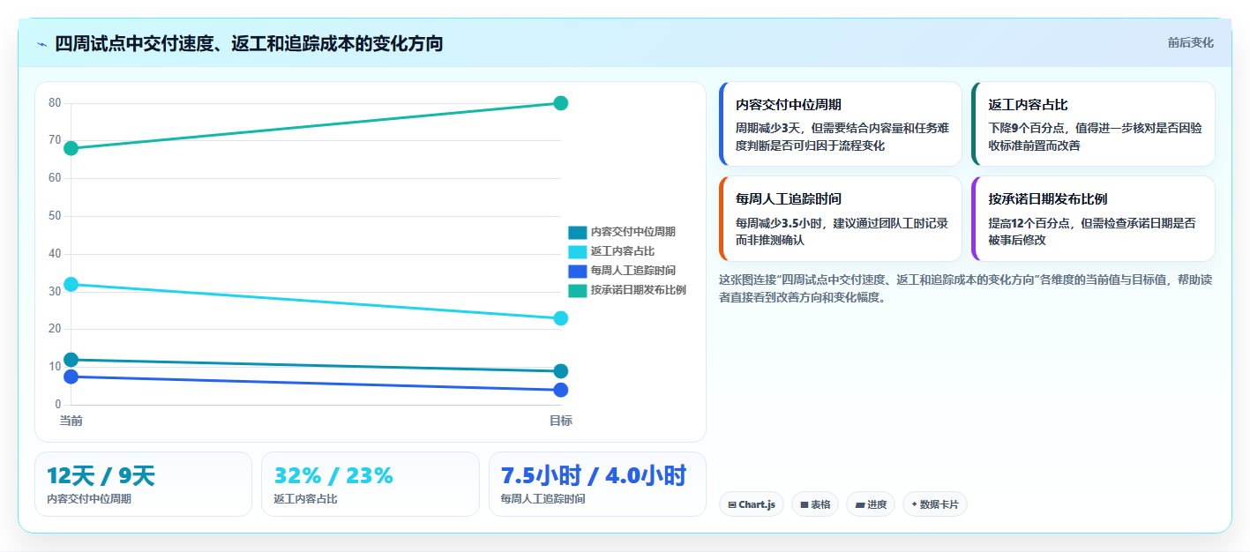Click the lightning icon beside the title
1250x552 pixels.
[41, 43]
